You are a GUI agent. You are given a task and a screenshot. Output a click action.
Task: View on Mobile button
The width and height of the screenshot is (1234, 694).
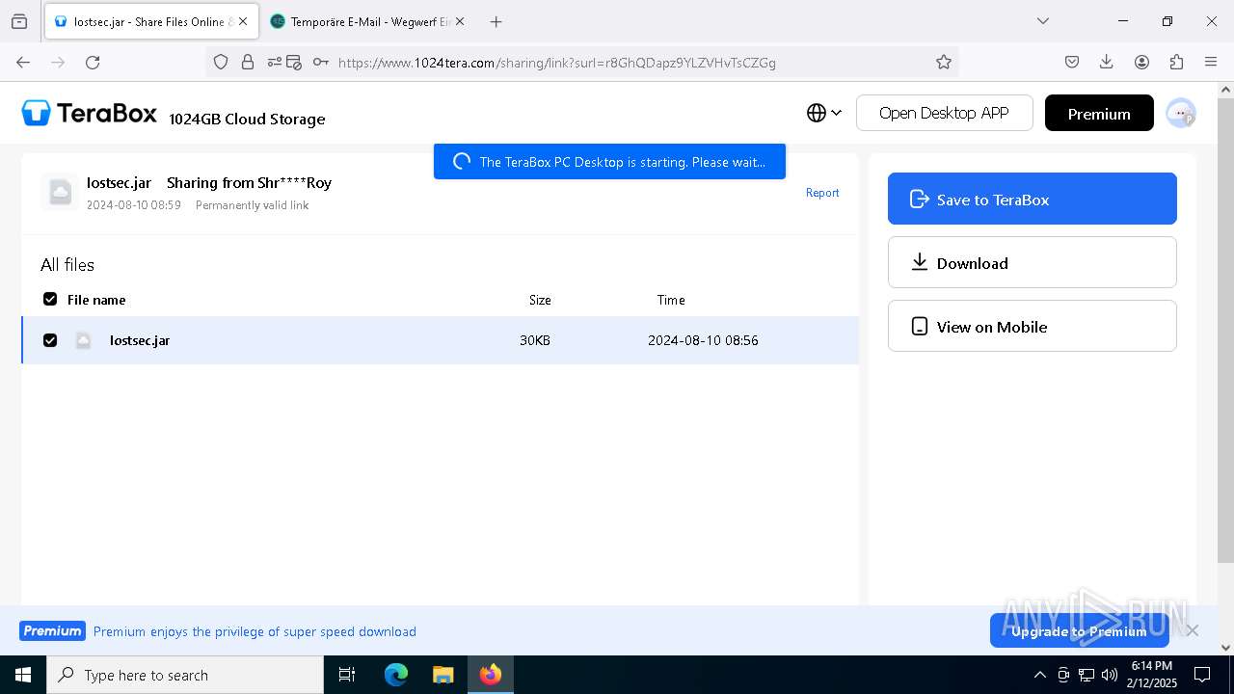coord(1033,326)
